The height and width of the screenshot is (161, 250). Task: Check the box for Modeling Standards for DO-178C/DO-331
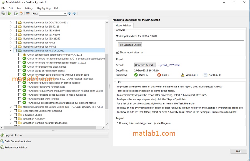[15, 23]
